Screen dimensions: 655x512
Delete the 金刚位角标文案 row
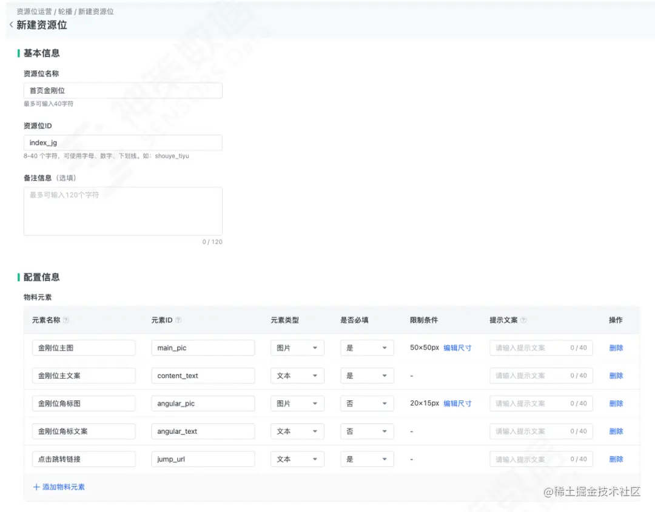pos(616,431)
